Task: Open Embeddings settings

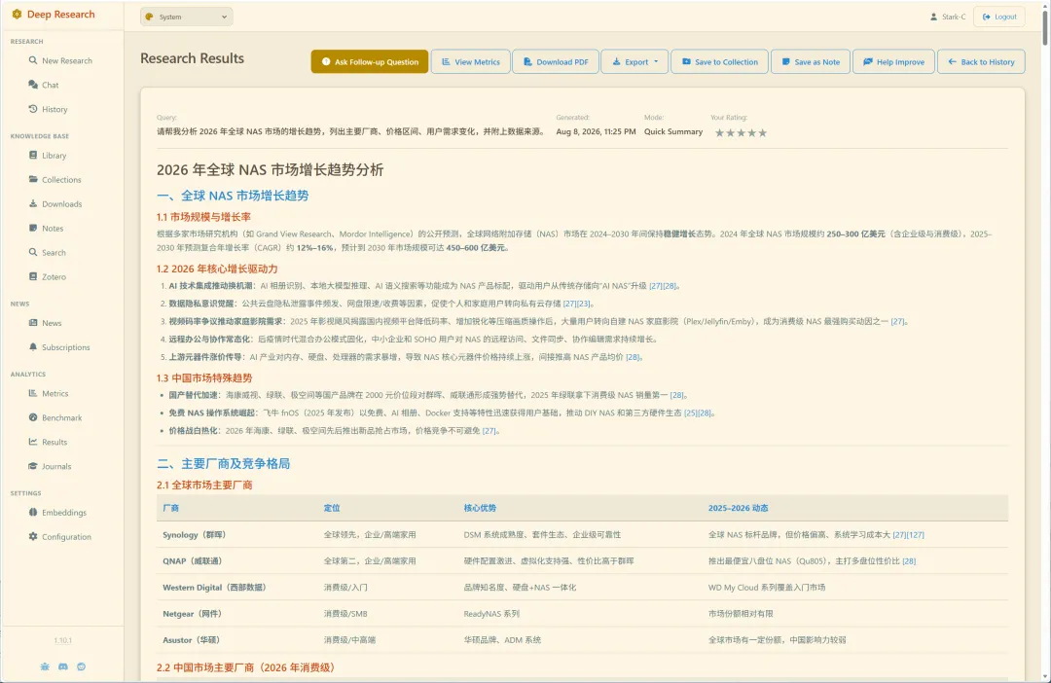Action: pos(57,513)
